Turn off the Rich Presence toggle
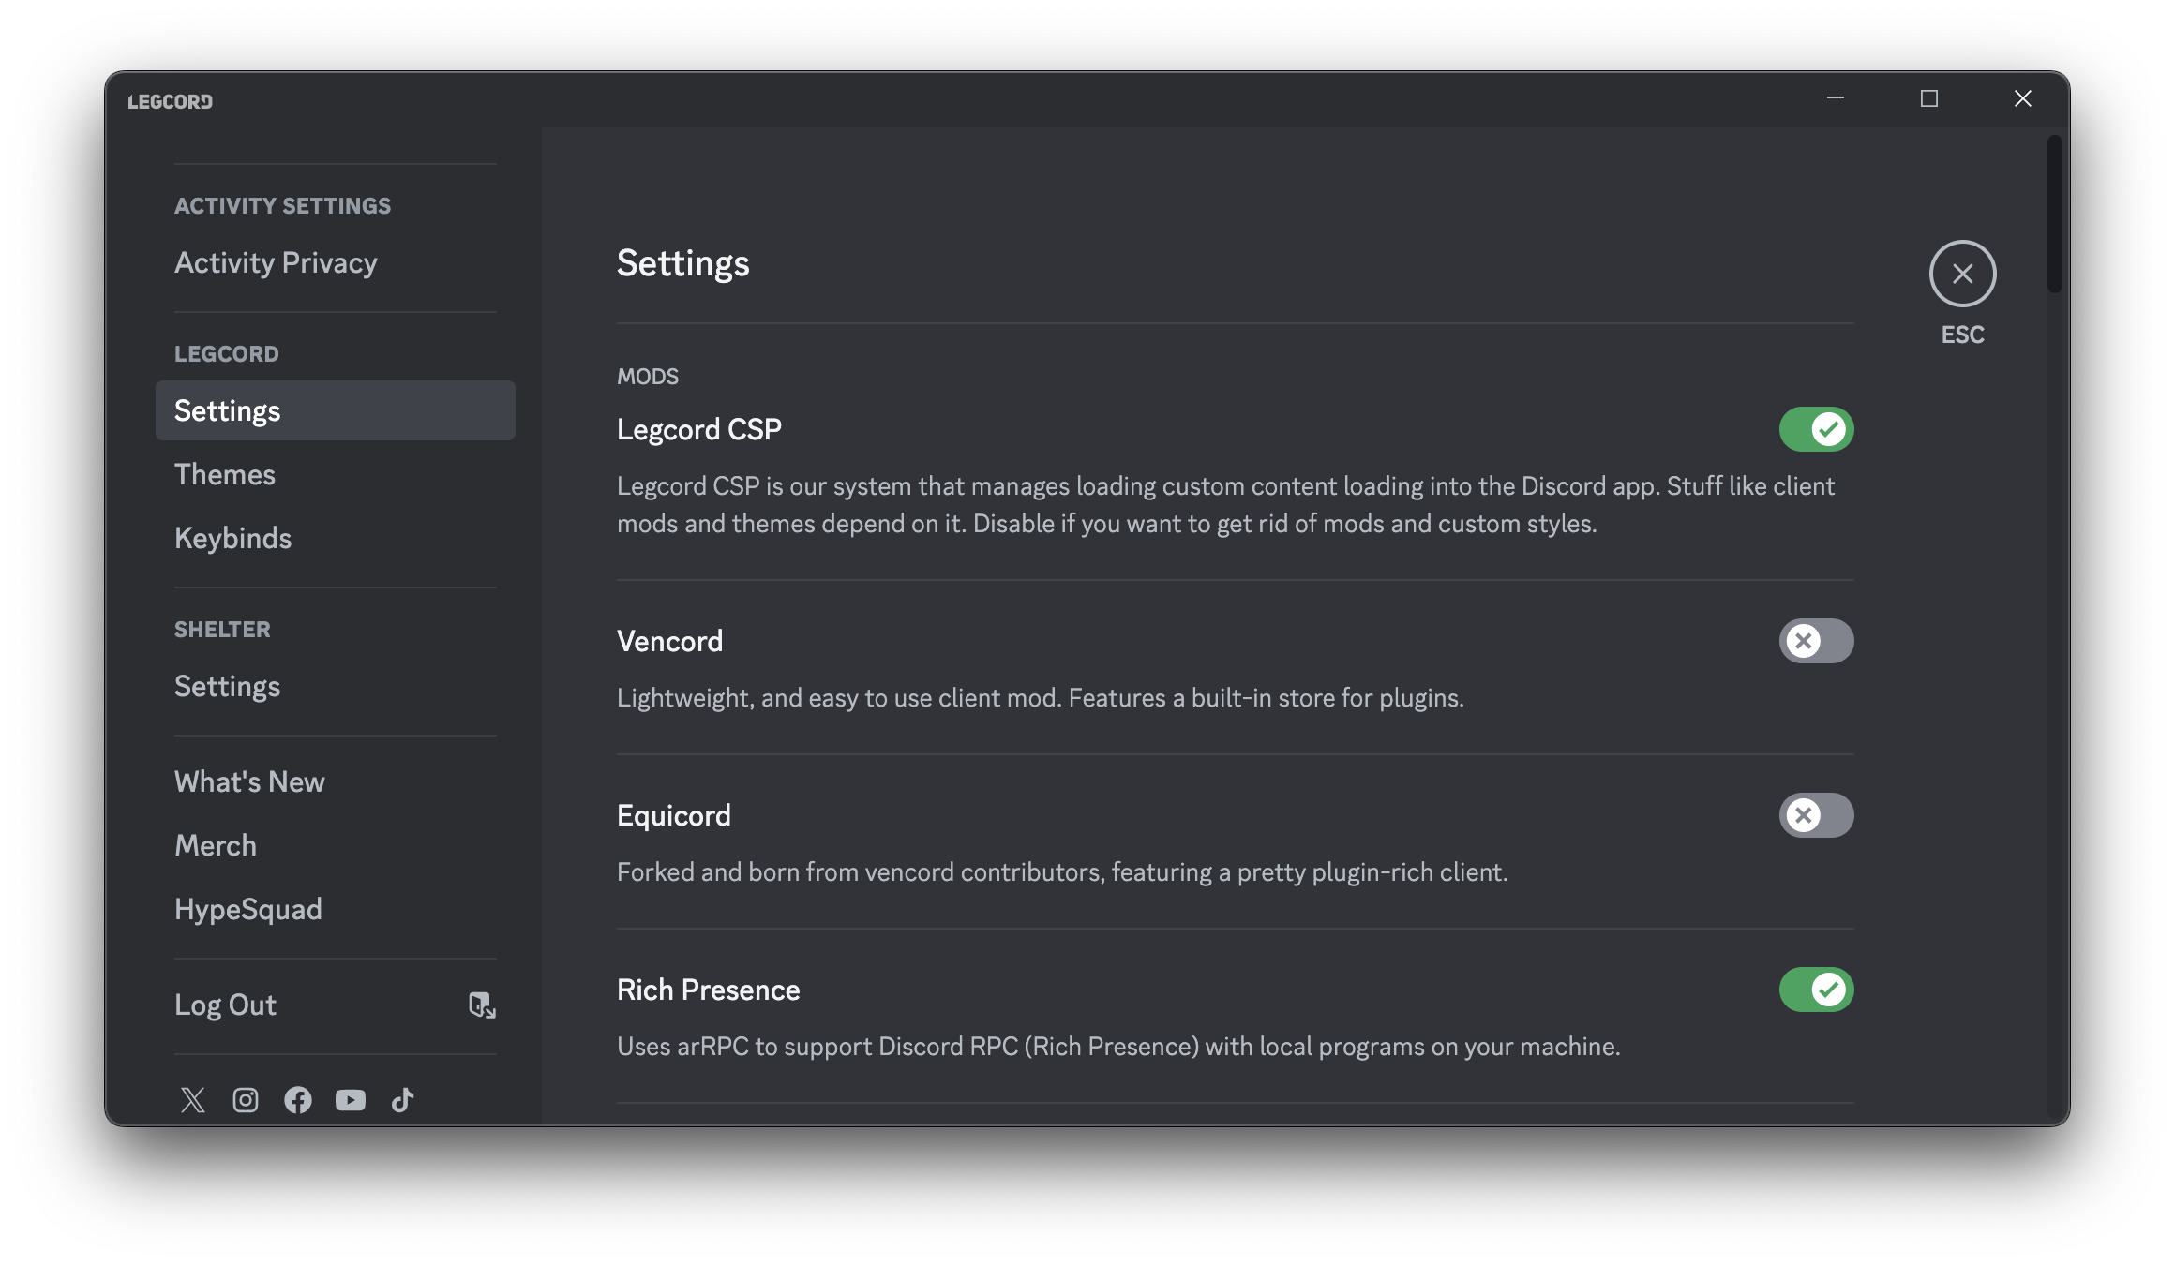Viewport: 2175px width, 1265px height. (x=1816, y=990)
